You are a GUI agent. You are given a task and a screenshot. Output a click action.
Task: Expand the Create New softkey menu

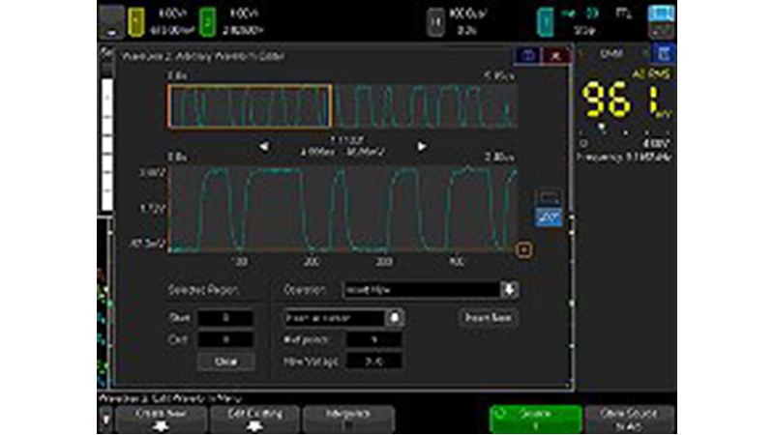pyautogui.click(x=162, y=417)
